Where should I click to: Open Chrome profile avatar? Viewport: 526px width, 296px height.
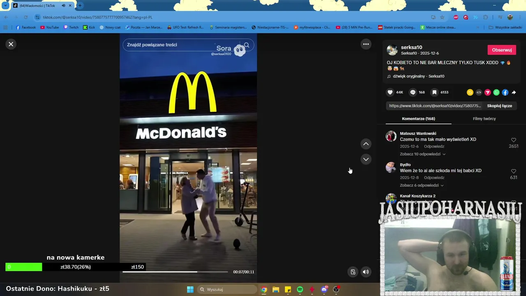click(510, 17)
